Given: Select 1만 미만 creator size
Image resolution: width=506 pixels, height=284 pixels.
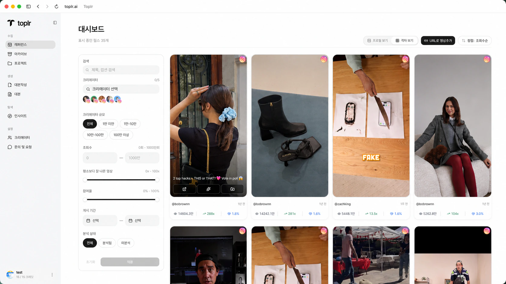Looking at the screenshot, I should (108, 124).
